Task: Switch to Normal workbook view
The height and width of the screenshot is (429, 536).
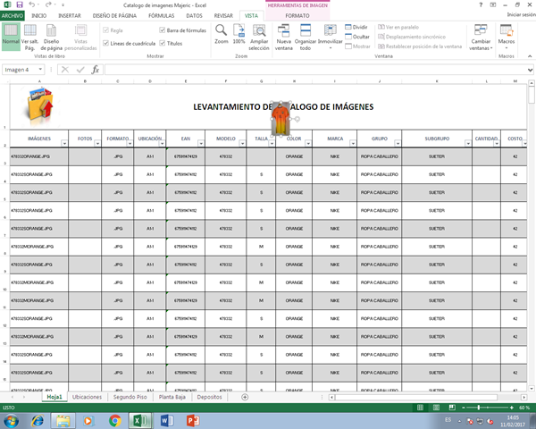Action: 11,37
